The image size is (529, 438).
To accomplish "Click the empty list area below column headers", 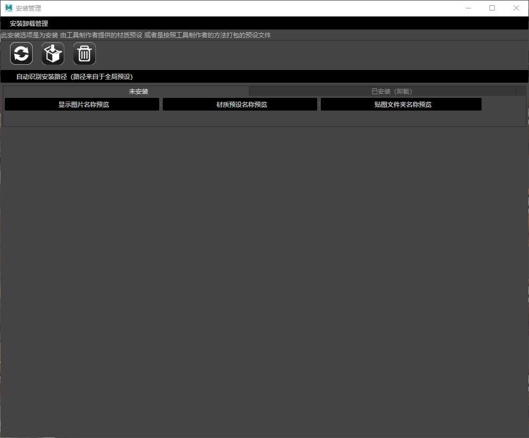I will pyautogui.click(x=263, y=118).
